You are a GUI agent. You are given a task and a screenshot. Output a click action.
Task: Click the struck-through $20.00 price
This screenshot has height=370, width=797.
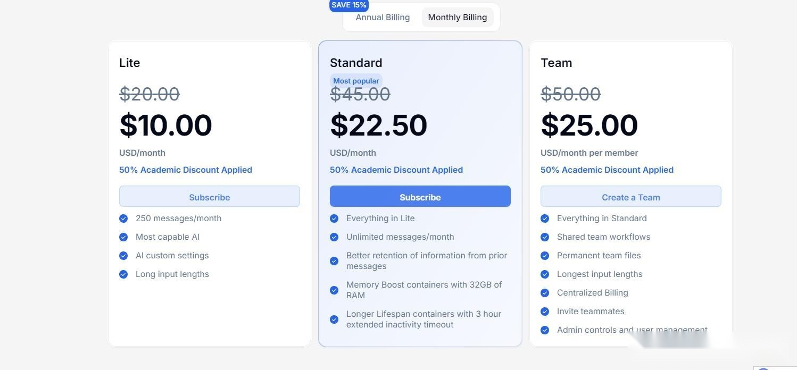coord(150,94)
